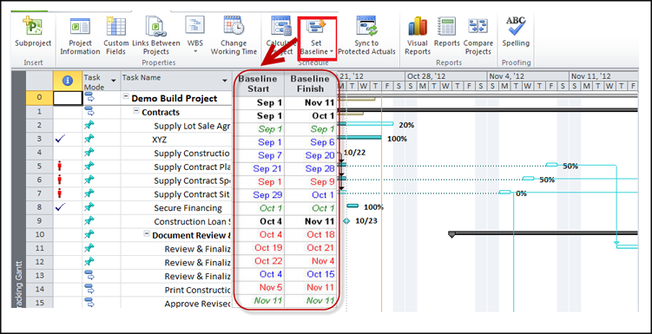Click the empty indicator cell in row 0
Viewport: 652px width, 334px height.
[x=68, y=98]
